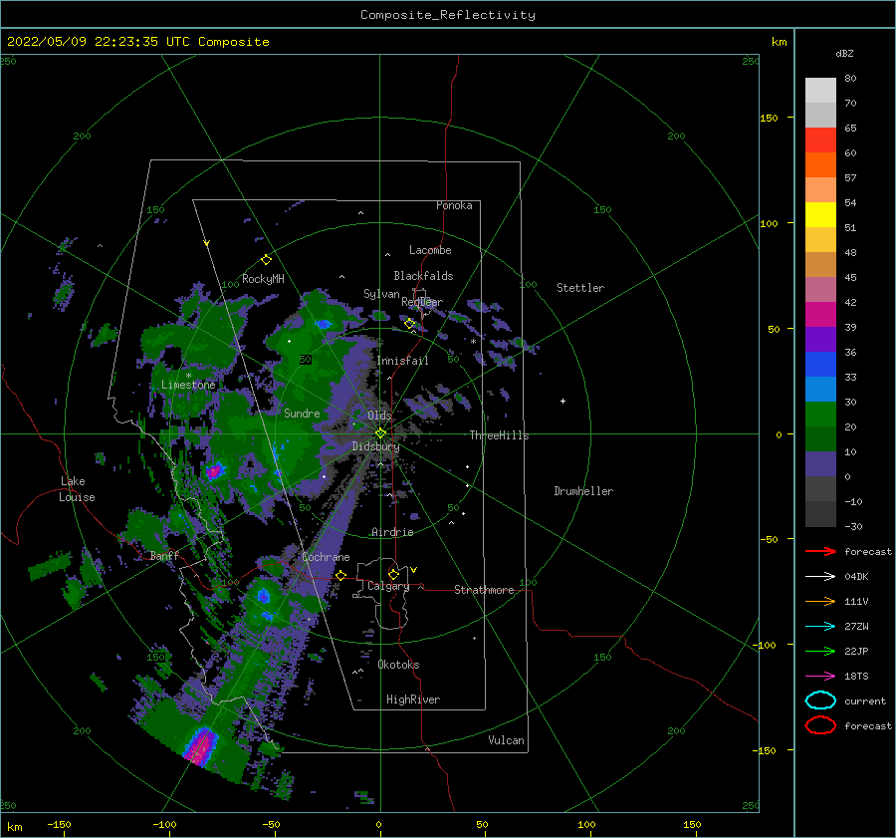Select the bright yellow dBZ swatch

coord(820,214)
